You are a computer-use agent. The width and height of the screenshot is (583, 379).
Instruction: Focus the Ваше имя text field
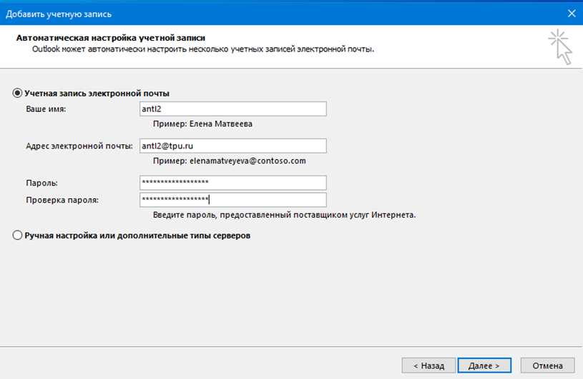(x=233, y=108)
